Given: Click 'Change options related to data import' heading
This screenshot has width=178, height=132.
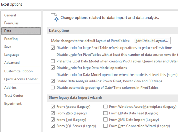Looking at the screenshot, I should pos(110,18).
